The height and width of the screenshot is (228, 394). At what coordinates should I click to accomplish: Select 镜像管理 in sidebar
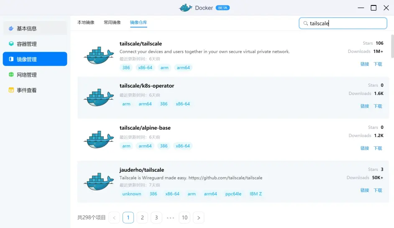coord(35,59)
